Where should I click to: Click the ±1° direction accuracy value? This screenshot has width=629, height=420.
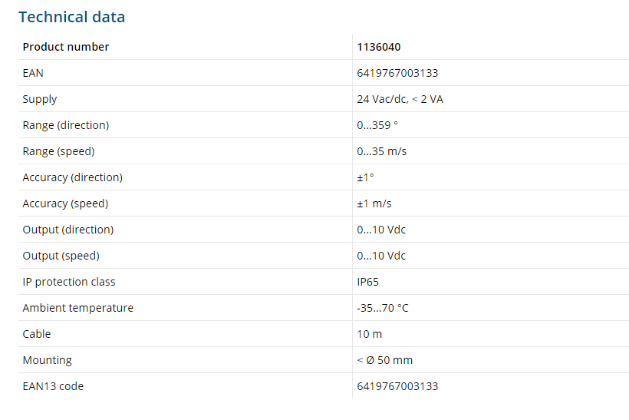pyautogui.click(x=365, y=177)
